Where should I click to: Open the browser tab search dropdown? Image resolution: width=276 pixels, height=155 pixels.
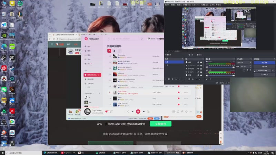coord(50,35)
